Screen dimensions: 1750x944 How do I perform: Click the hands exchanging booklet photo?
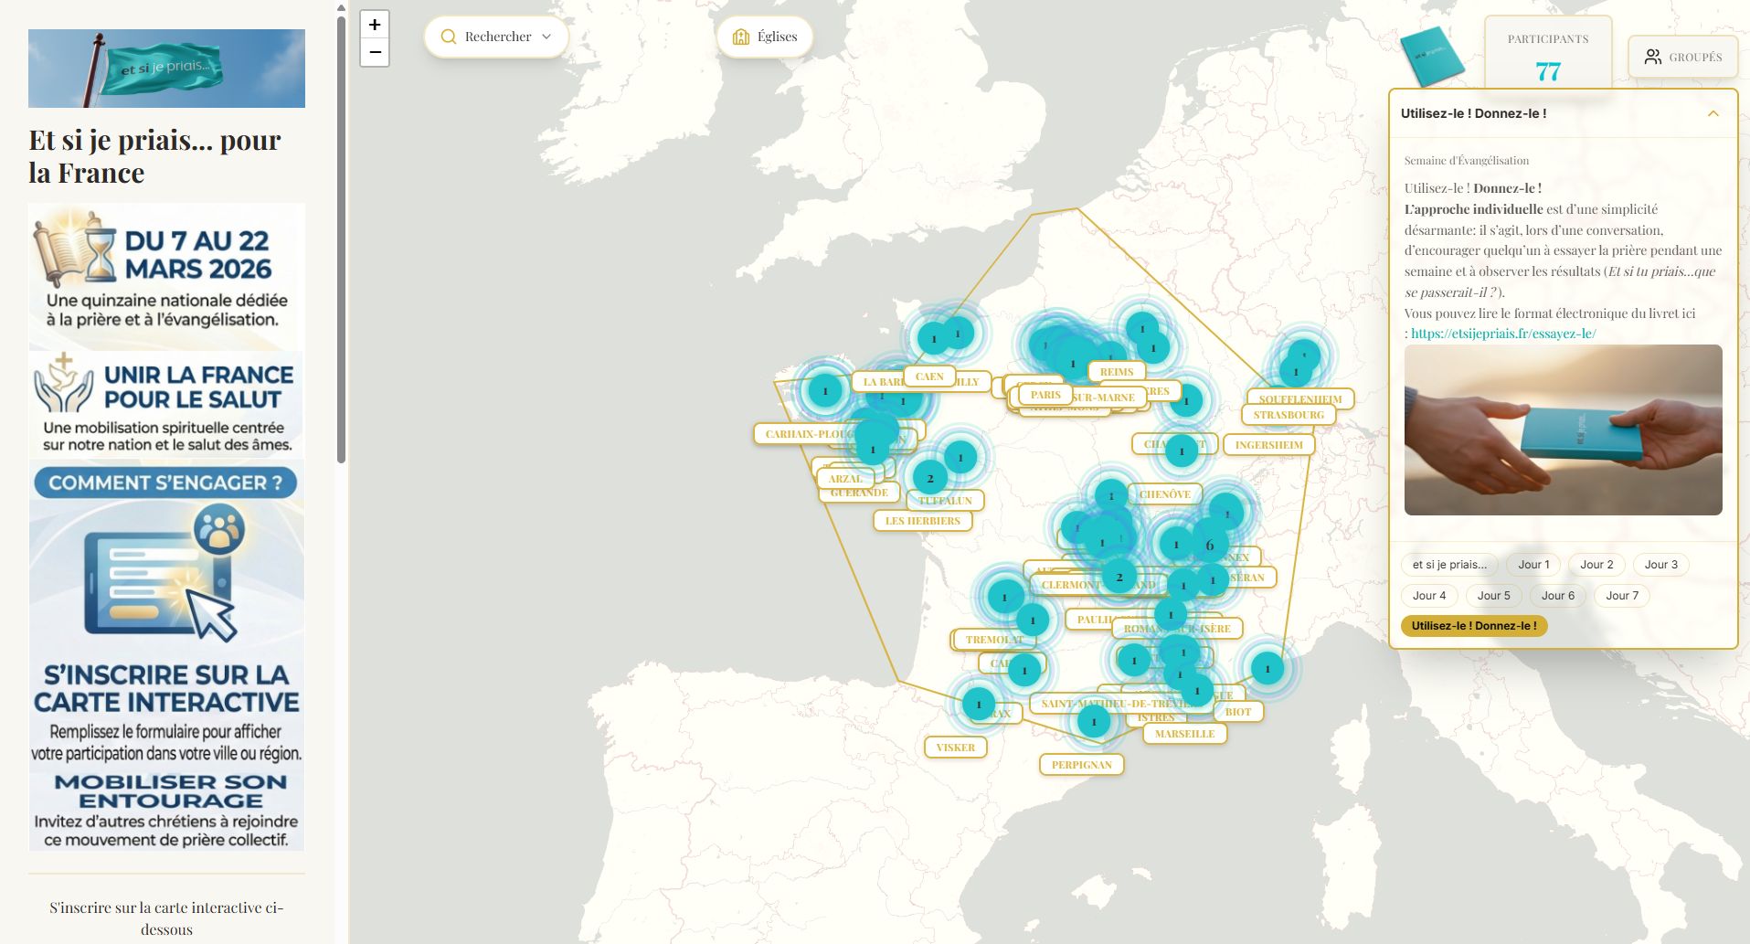(x=1563, y=430)
